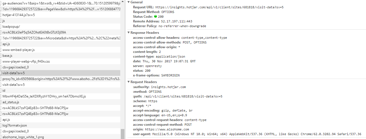The width and height of the screenshot is (366, 139).
Task: Collapse the Request Headers section
Action: coord(128,82)
